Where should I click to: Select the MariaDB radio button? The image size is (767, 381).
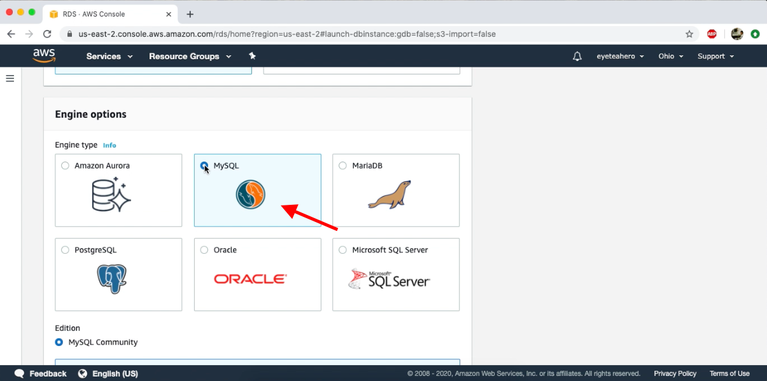pyautogui.click(x=343, y=165)
